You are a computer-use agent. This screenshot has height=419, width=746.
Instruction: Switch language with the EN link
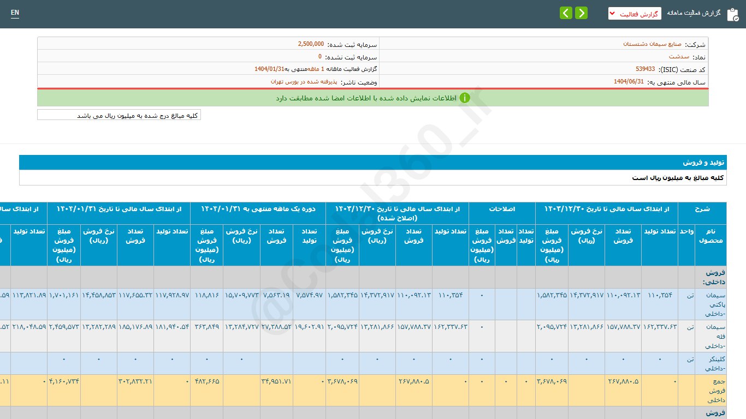tap(15, 13)
